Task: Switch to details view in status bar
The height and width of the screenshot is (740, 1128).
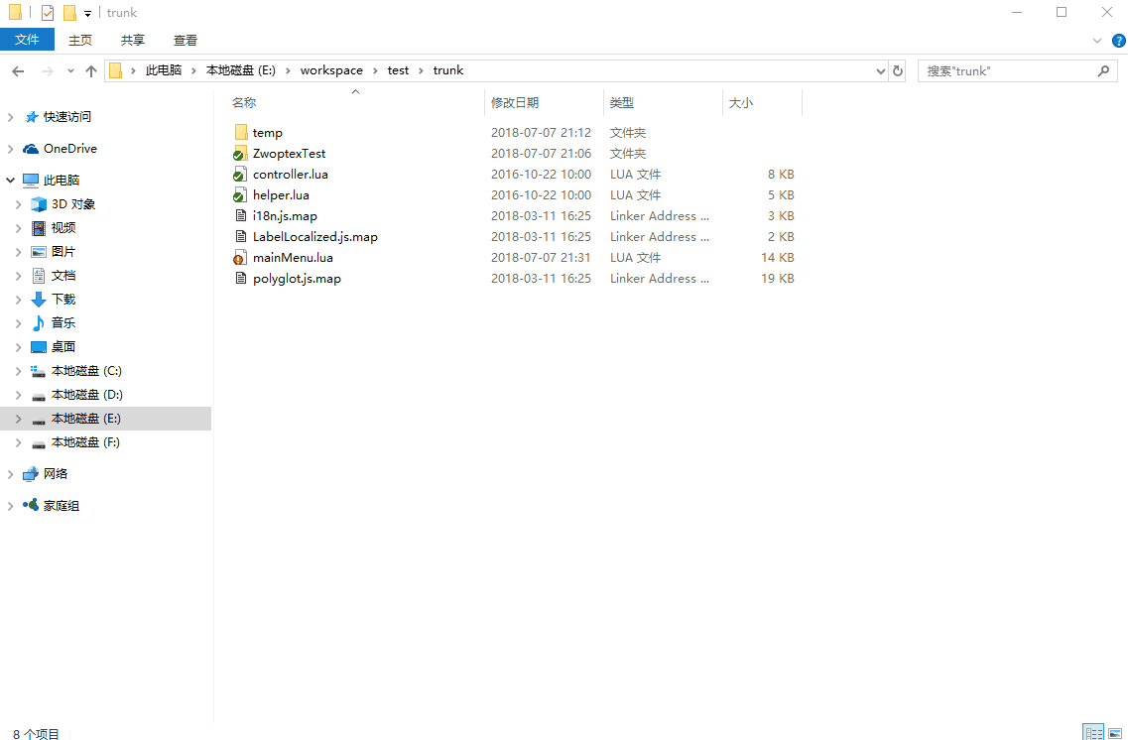Action: pos(1093,732)
